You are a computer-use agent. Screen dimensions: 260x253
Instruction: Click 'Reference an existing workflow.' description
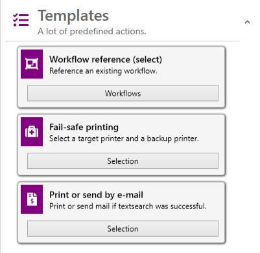(x=103, y=71)
